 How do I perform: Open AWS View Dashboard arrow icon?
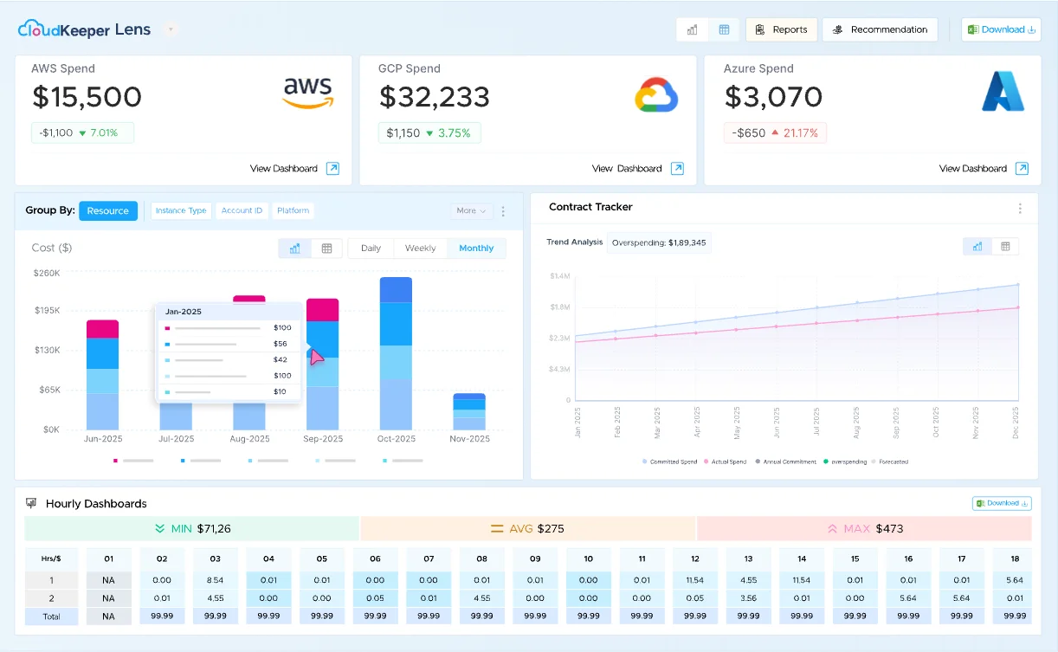coord(332,169)
